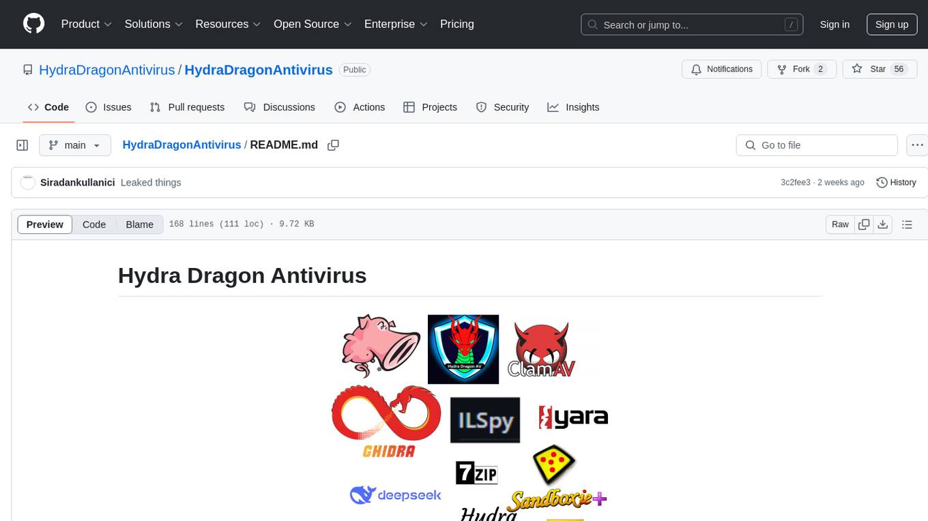Switch to the Actions tab
Screen dimensions: 928x521
[360, 107]
